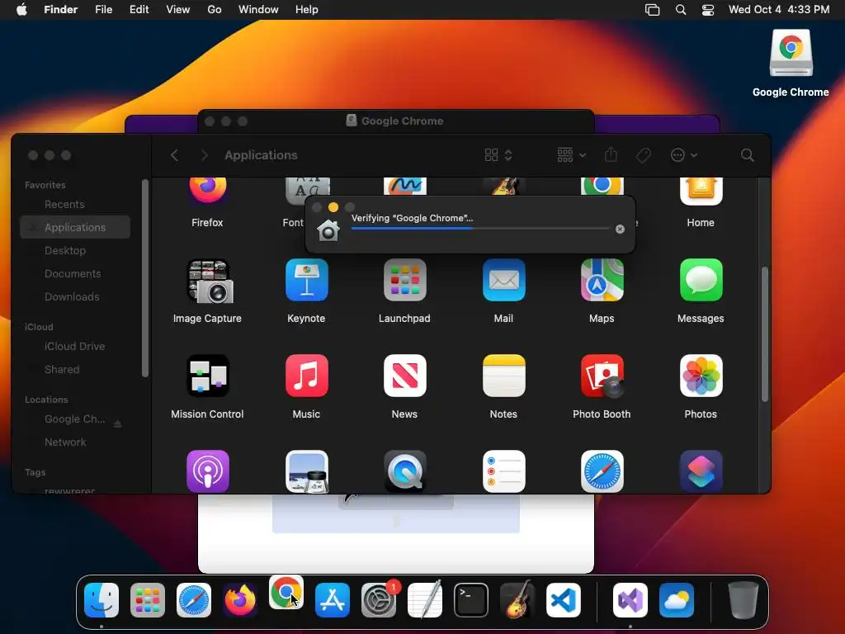
Task: Open Launchpad from the Dock
Action: 147,600
